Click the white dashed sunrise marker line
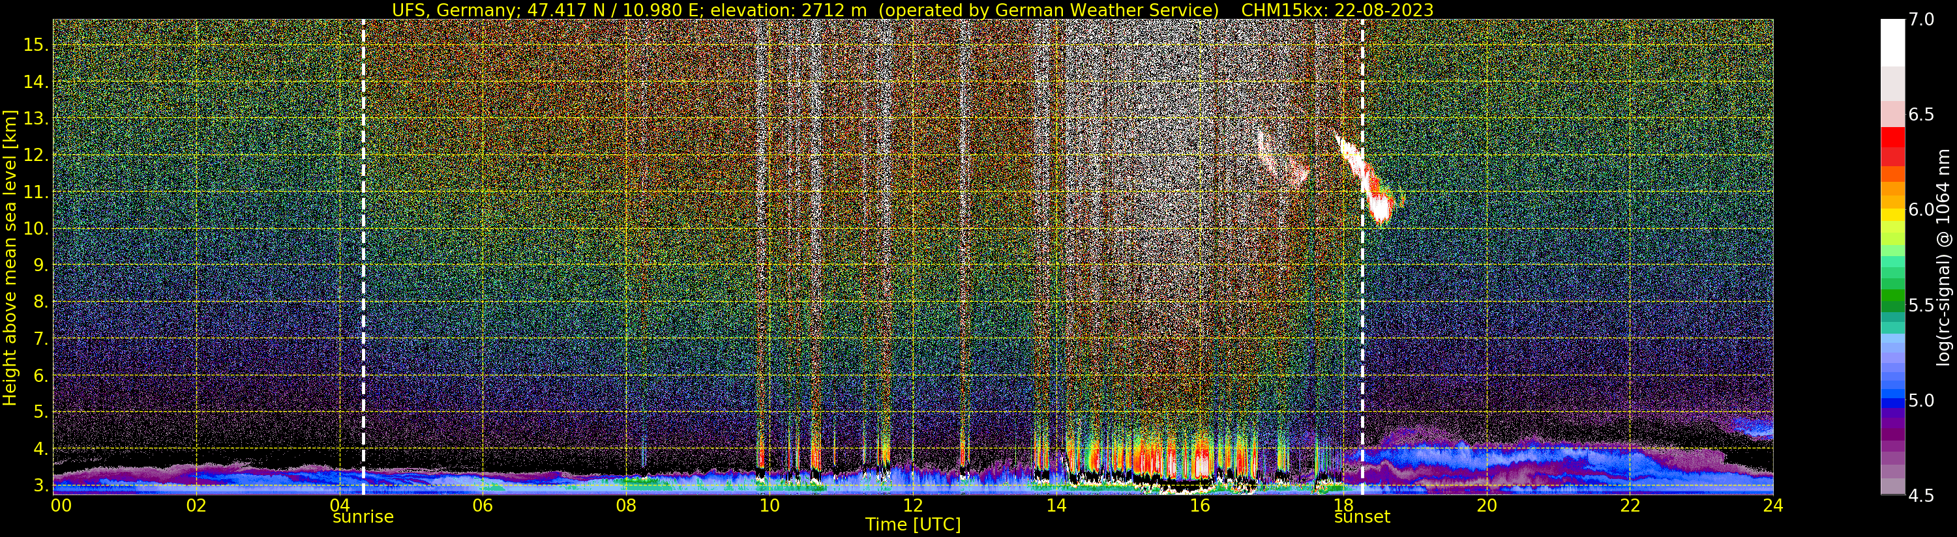Image resolution: width=1957 pixels, height=537 pixels. point(363,257)
